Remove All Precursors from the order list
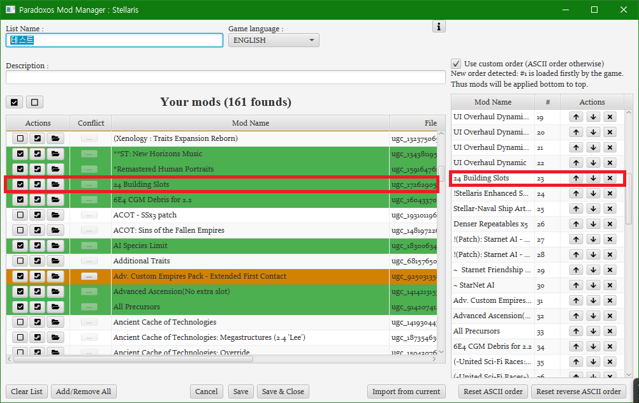This screenshot has width=639, height=403. pos(610,331)
